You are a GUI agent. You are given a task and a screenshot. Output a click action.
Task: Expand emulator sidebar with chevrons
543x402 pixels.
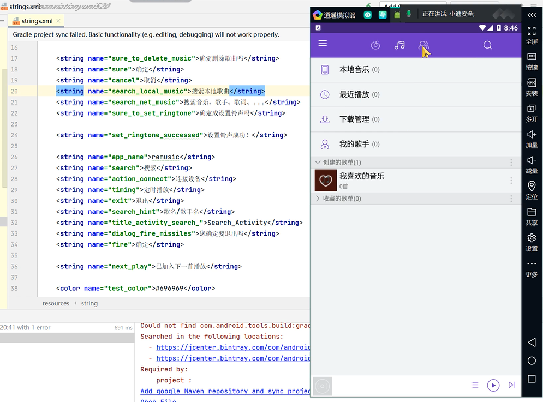531,15
